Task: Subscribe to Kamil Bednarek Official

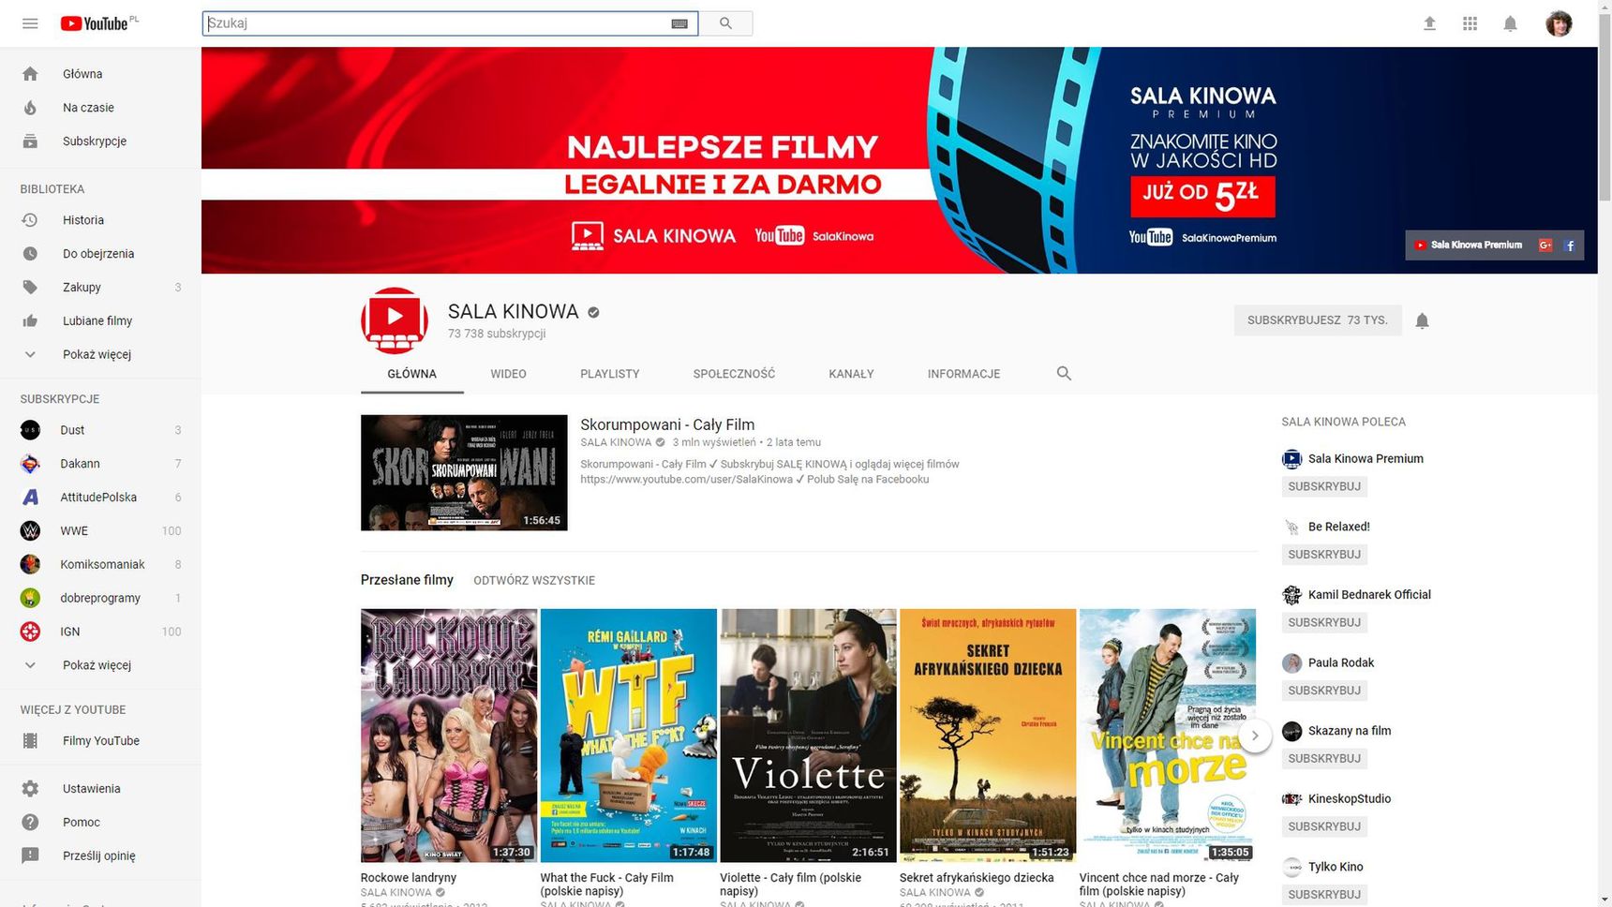Action: click(1324, 623)
